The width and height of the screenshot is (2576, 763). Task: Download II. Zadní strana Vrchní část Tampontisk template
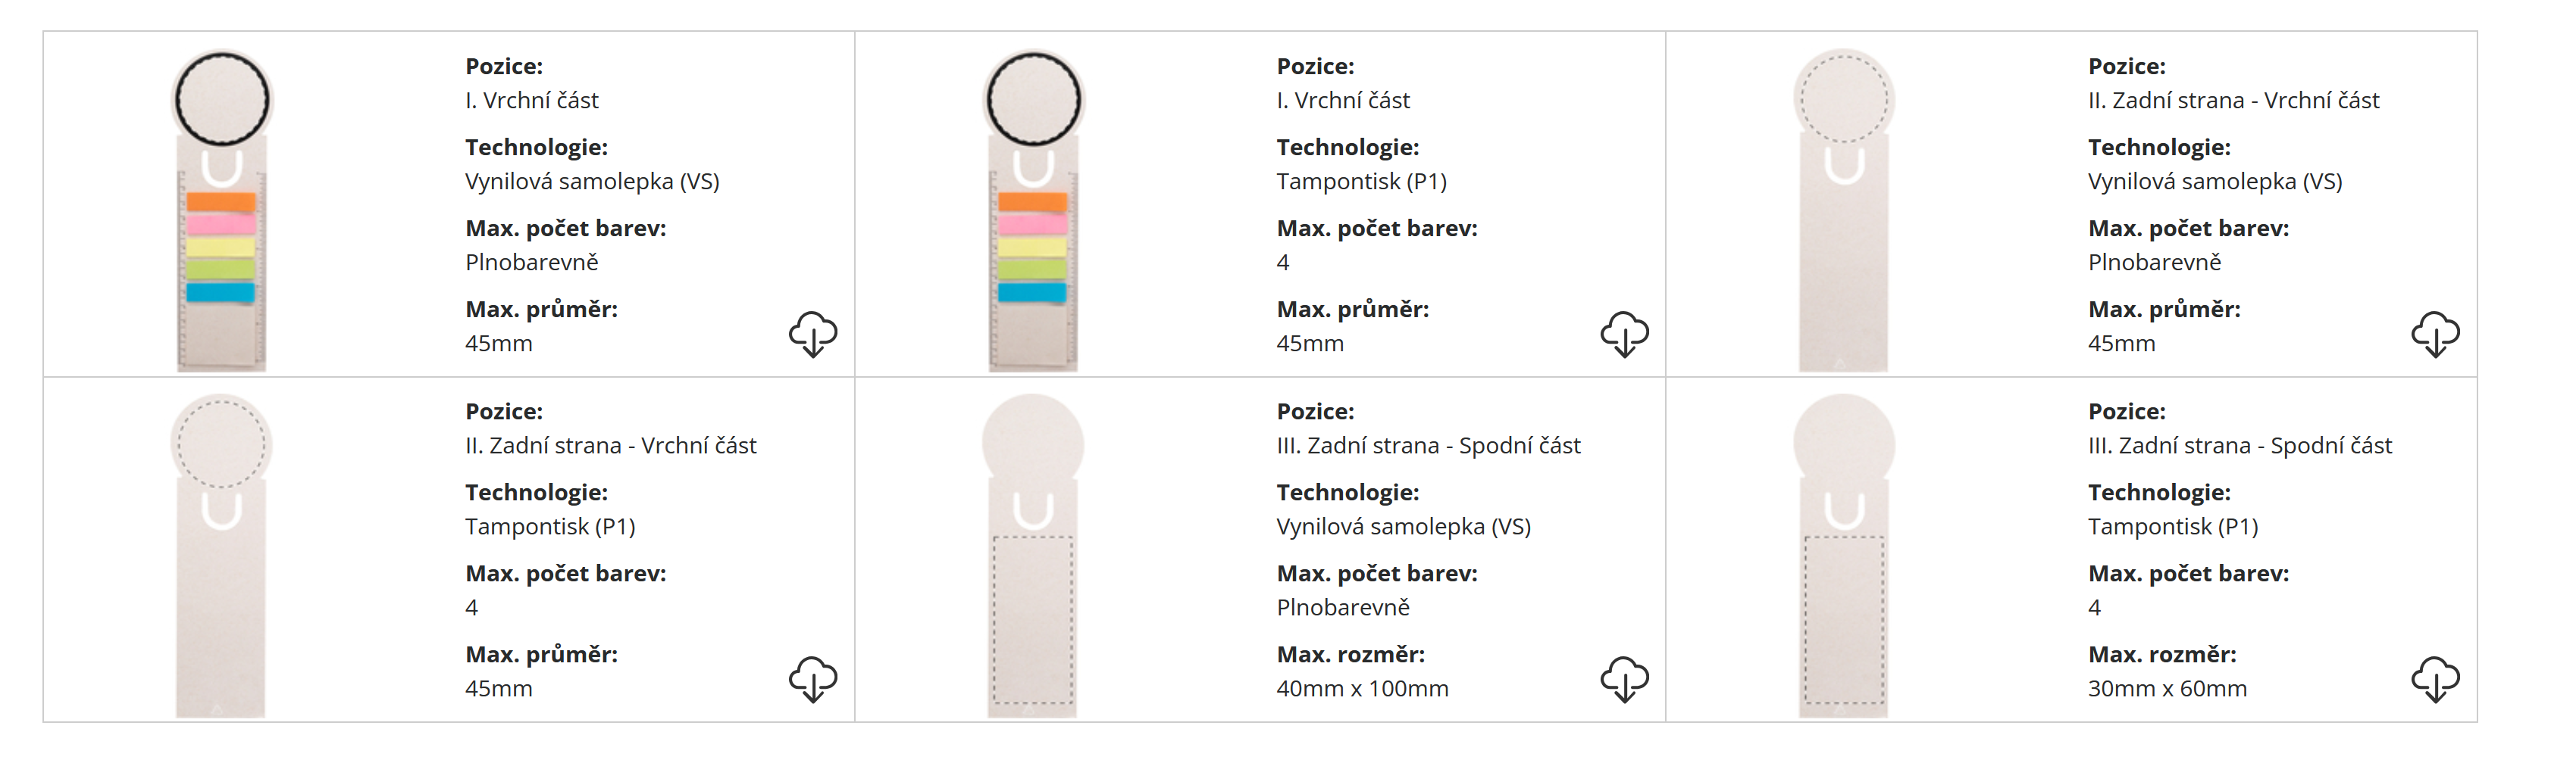coord(813,679)
